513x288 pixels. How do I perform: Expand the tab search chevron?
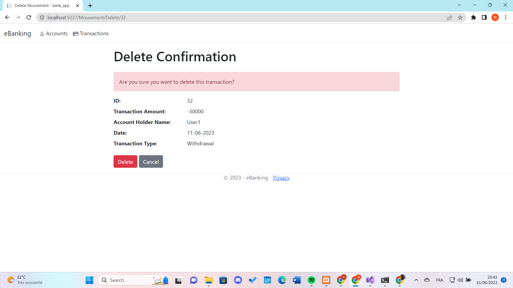click(x=459, y=5)
